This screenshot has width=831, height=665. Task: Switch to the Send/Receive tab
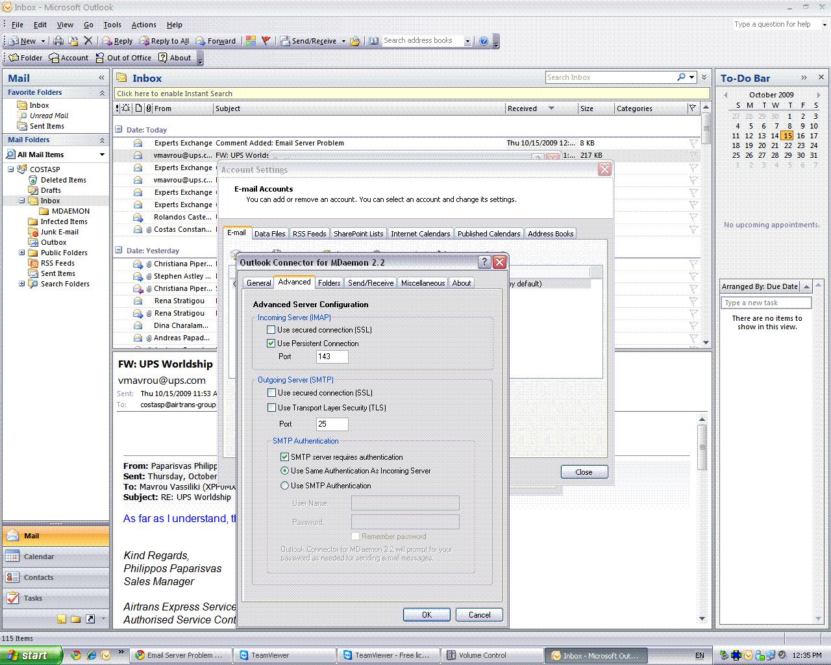click(370, 282)
